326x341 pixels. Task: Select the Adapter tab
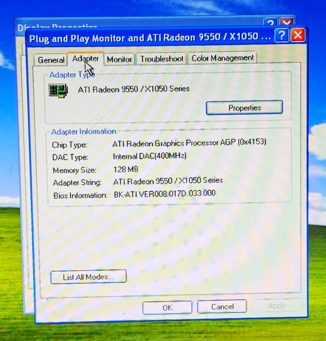[x=85, y=59]
